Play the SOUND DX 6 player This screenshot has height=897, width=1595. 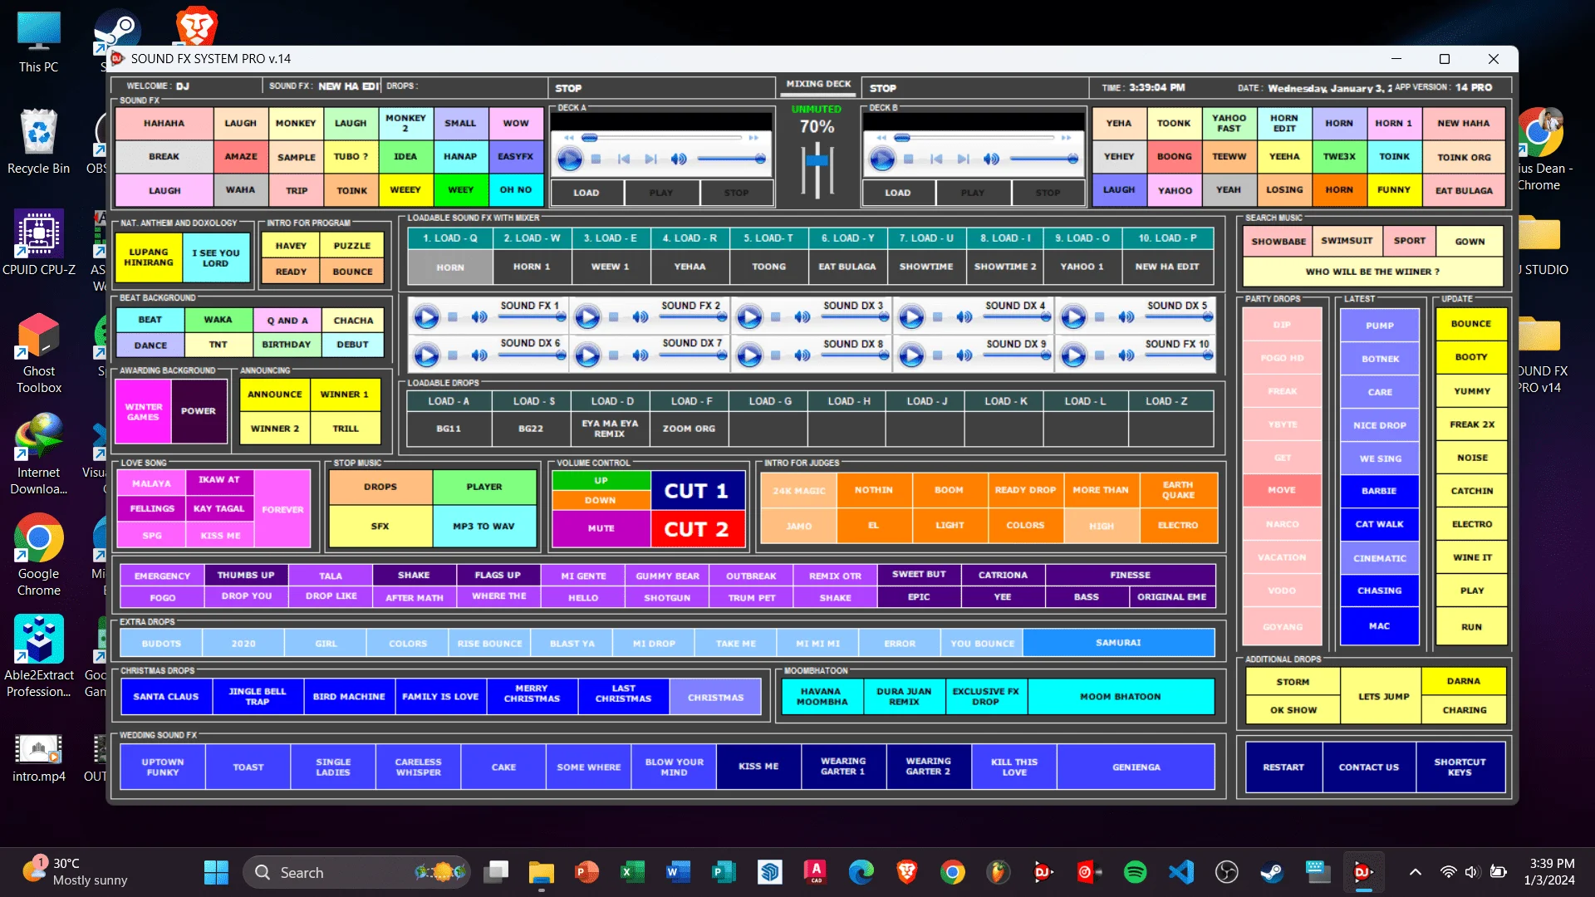(x=426, y=355)
